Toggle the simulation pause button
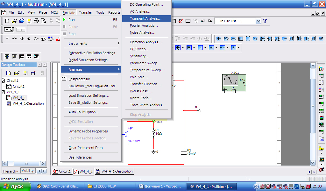Image resolution: width=326 pixels, height=191 pixels. (x=20, y=30)
